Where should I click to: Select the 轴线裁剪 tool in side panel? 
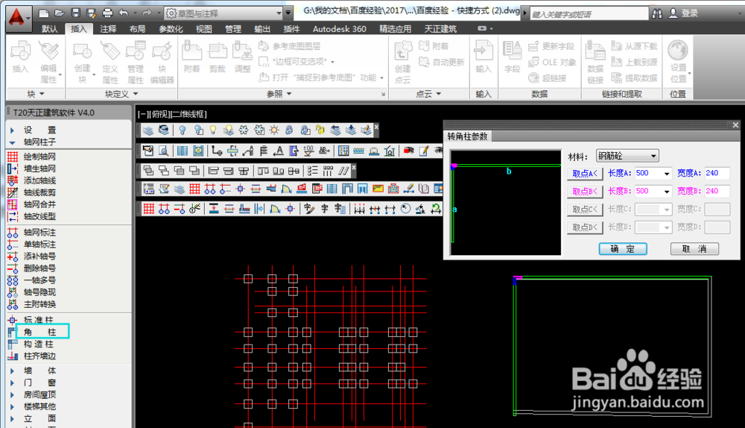point(39,192)
